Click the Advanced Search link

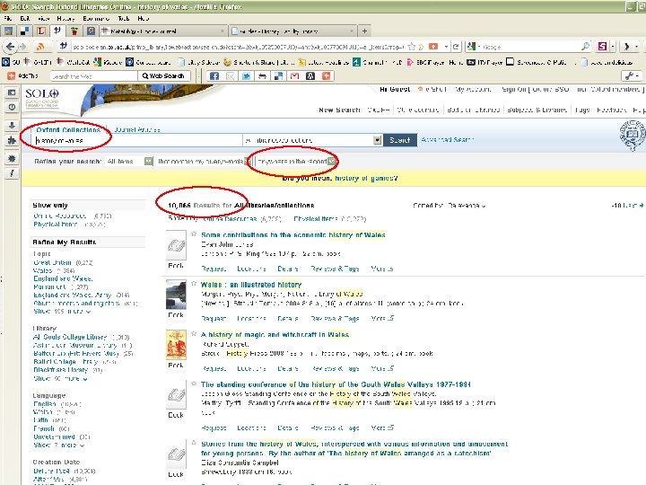click(x=448, y=140)
